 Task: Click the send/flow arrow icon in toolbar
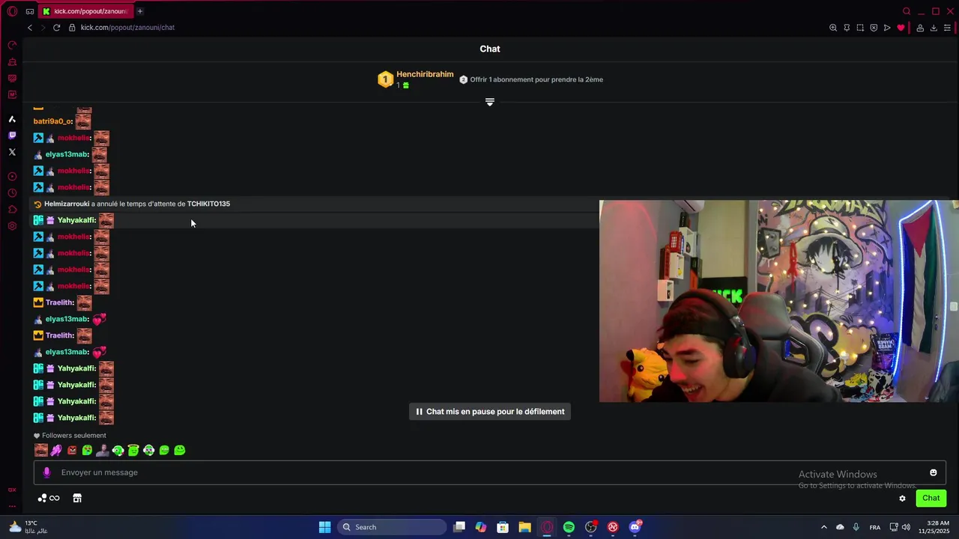[887, 28]
